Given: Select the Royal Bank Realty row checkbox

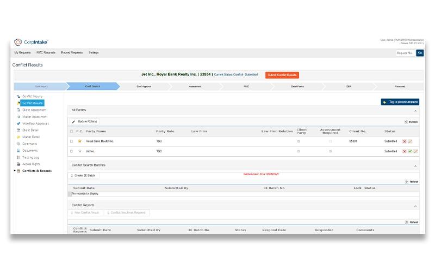Looking at the screenshot, I should pyautogui.click(x=71, y=141).
